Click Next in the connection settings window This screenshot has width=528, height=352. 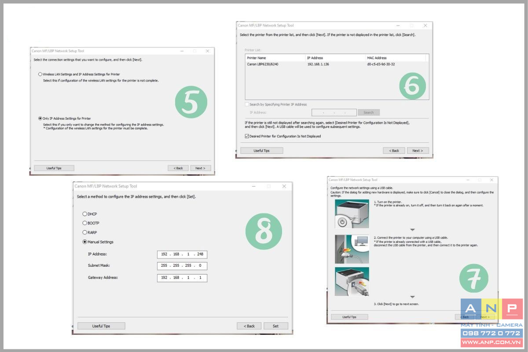[201, 168]
